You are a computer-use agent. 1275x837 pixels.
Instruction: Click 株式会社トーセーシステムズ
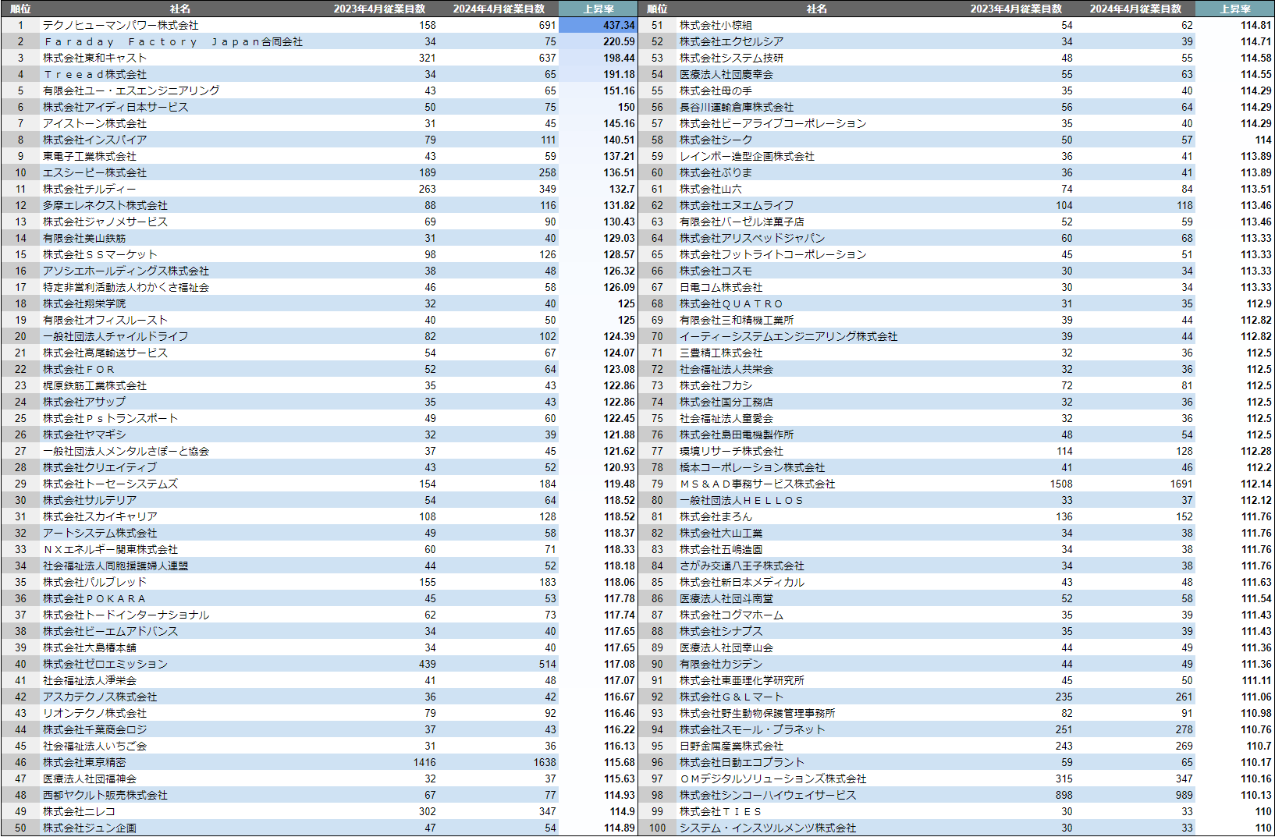pyautogui.click(x=110, y=484)
